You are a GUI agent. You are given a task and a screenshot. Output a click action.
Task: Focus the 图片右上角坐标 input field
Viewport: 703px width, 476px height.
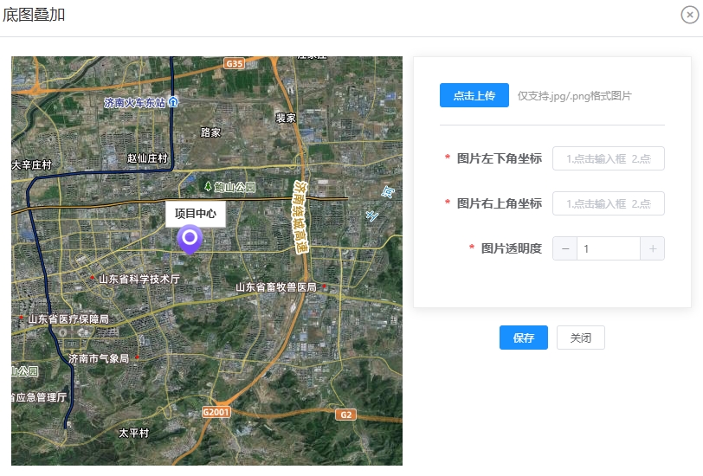(608, 203)
